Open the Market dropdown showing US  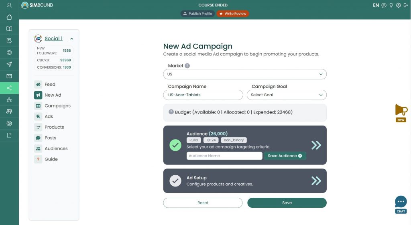click(244, 74)
